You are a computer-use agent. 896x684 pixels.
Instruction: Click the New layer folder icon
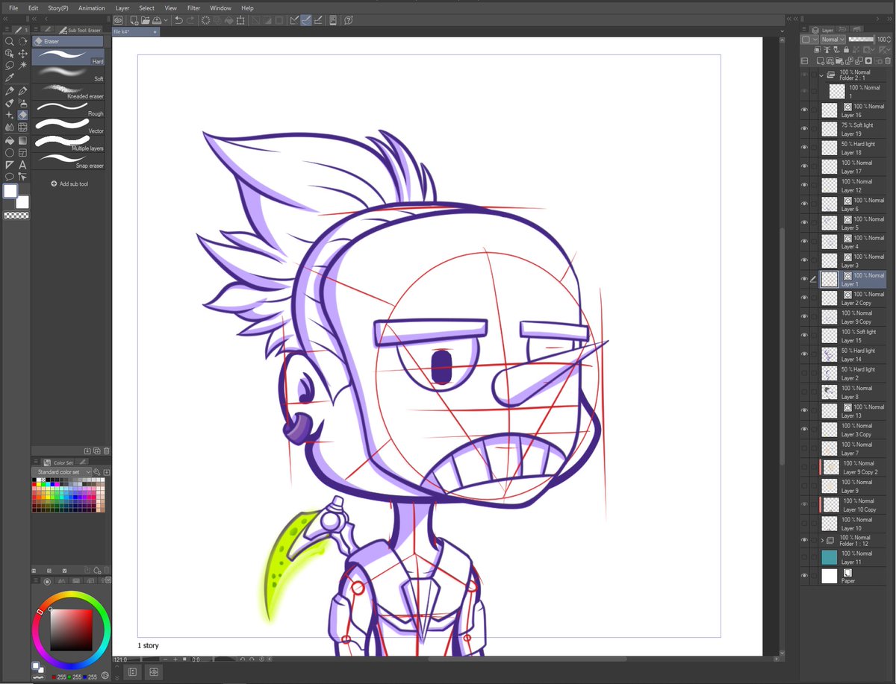click(839, 60)
